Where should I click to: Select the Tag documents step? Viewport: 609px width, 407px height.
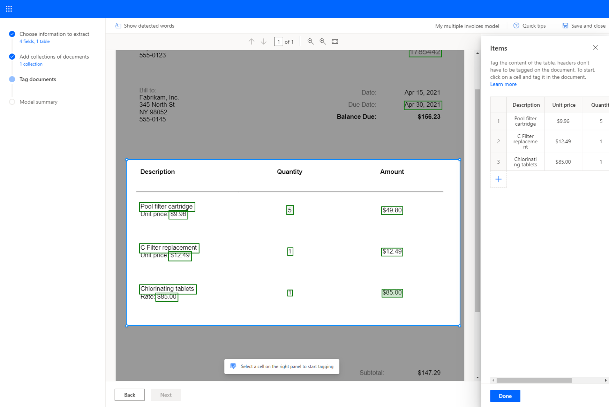(37, 79)
